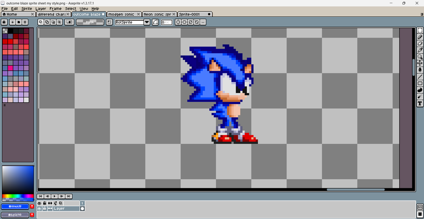This screenshot has height=219, width=424.
Task: Choose Add to selection mode
Action: (x=47, y=22)
